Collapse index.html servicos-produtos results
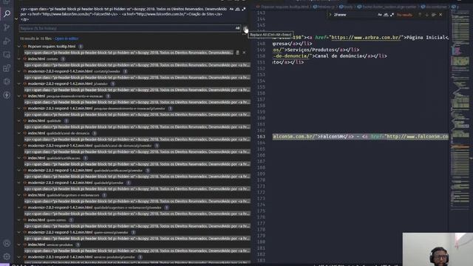This screenshot has height=266, width=473. pyautogui.click(x=19, y=245)
